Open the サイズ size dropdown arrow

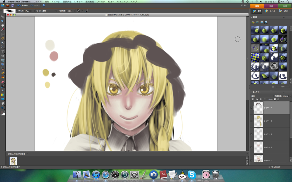pos(33,11)
